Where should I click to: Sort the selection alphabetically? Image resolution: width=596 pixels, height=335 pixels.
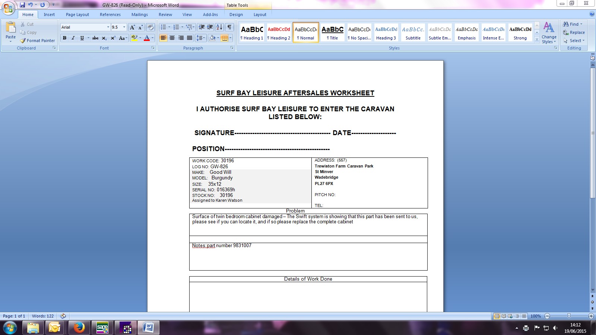point(219,27)
